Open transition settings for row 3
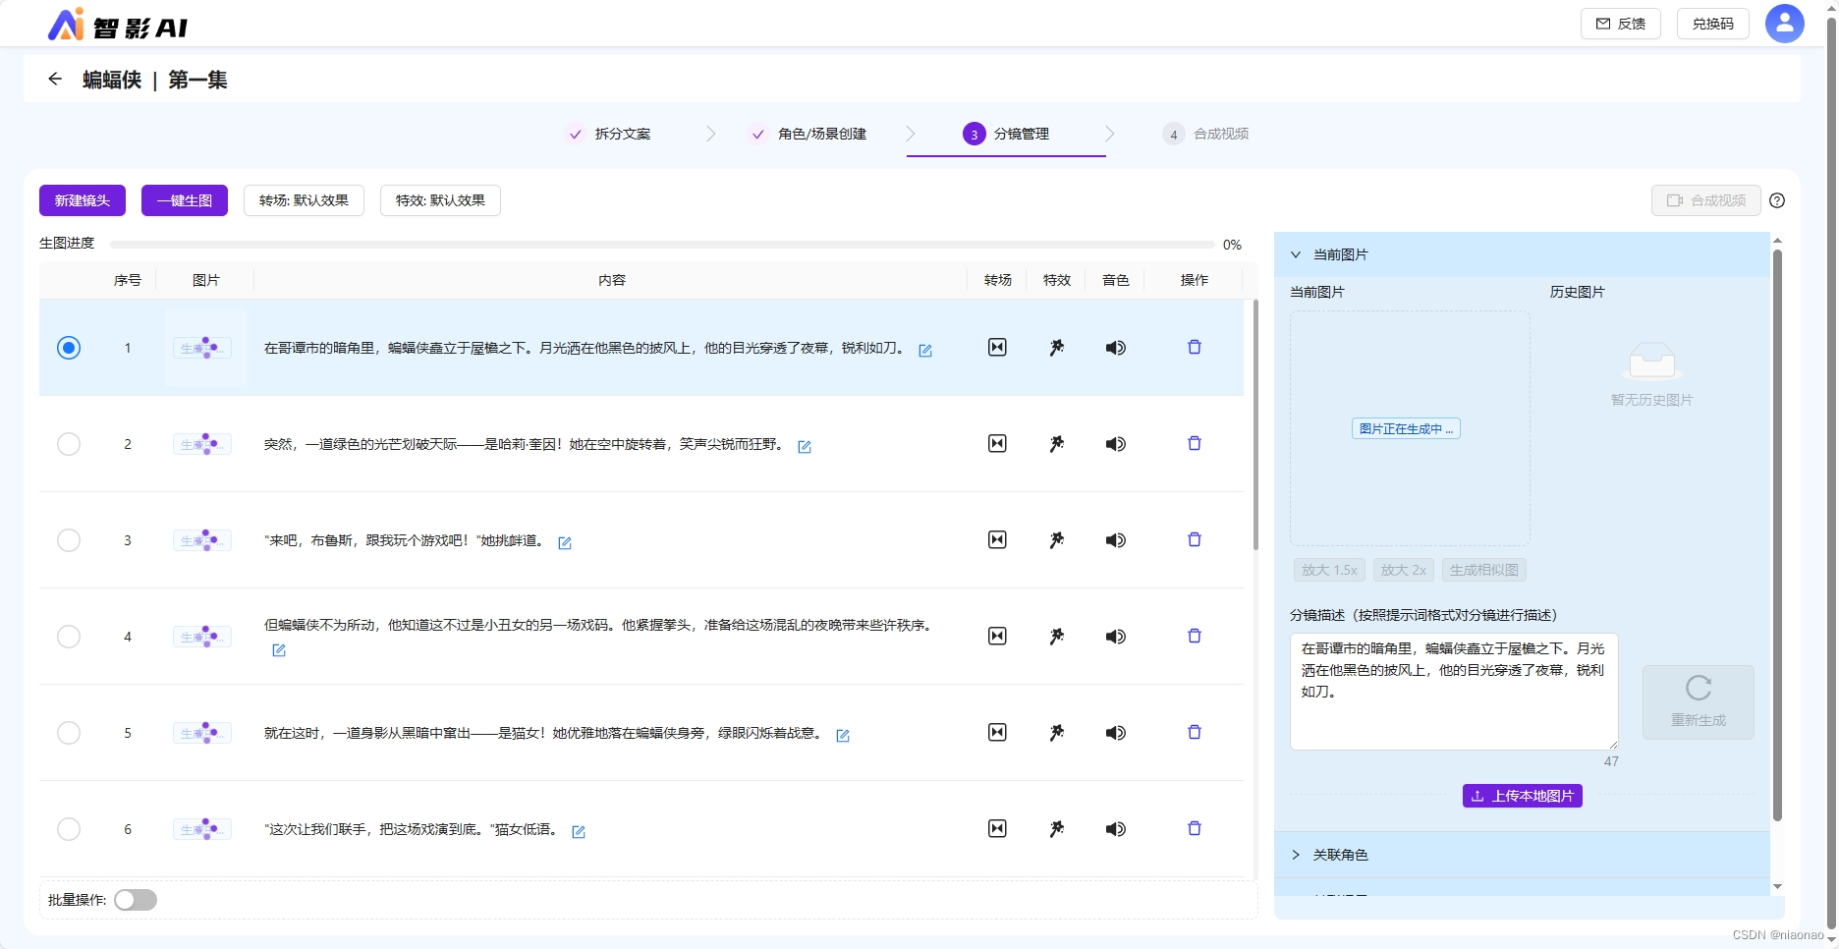The height and width of the screenshot is (949, 1839). (x=997, y=539)
